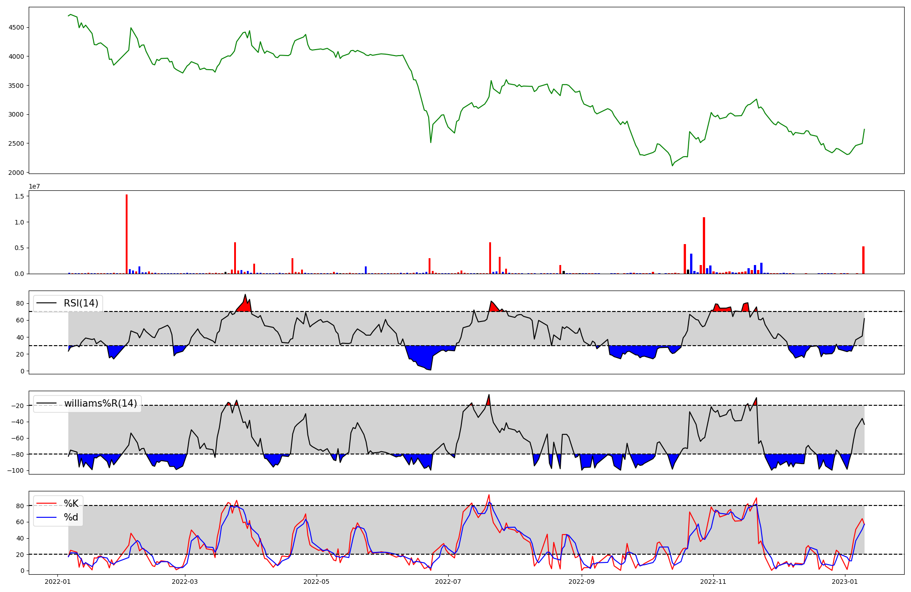The height and width of the screenshot is (592, 911).
Task: Click the 2023-01 date tick label
Action: coord(845,582)
